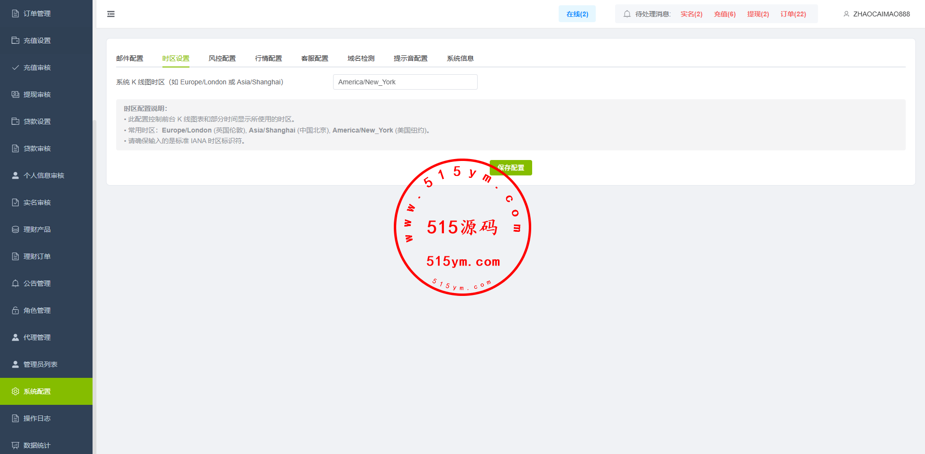This screenshot has width=925, height=454.
Task: Switch to the 邮件配置 tab
Action: click(x=130, y=58)
